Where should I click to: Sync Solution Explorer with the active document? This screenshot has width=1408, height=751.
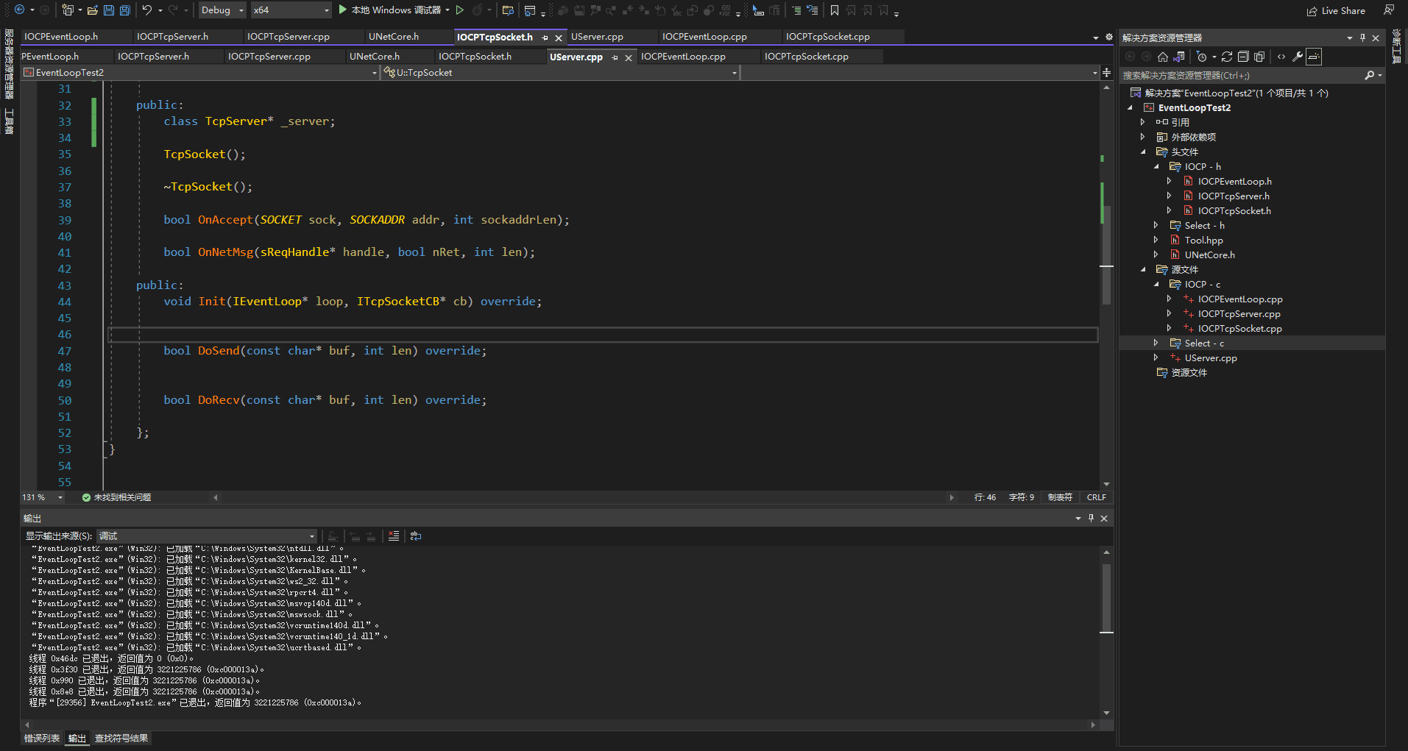pyautogui.click(x=1178, y=57)
